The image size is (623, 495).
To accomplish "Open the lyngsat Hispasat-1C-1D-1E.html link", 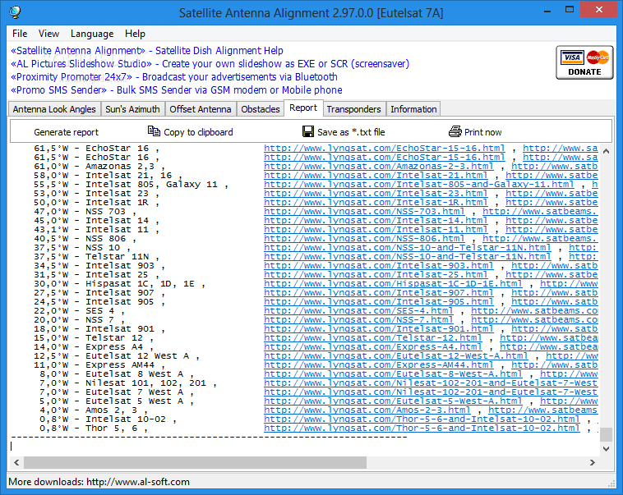I will [393, 284].
